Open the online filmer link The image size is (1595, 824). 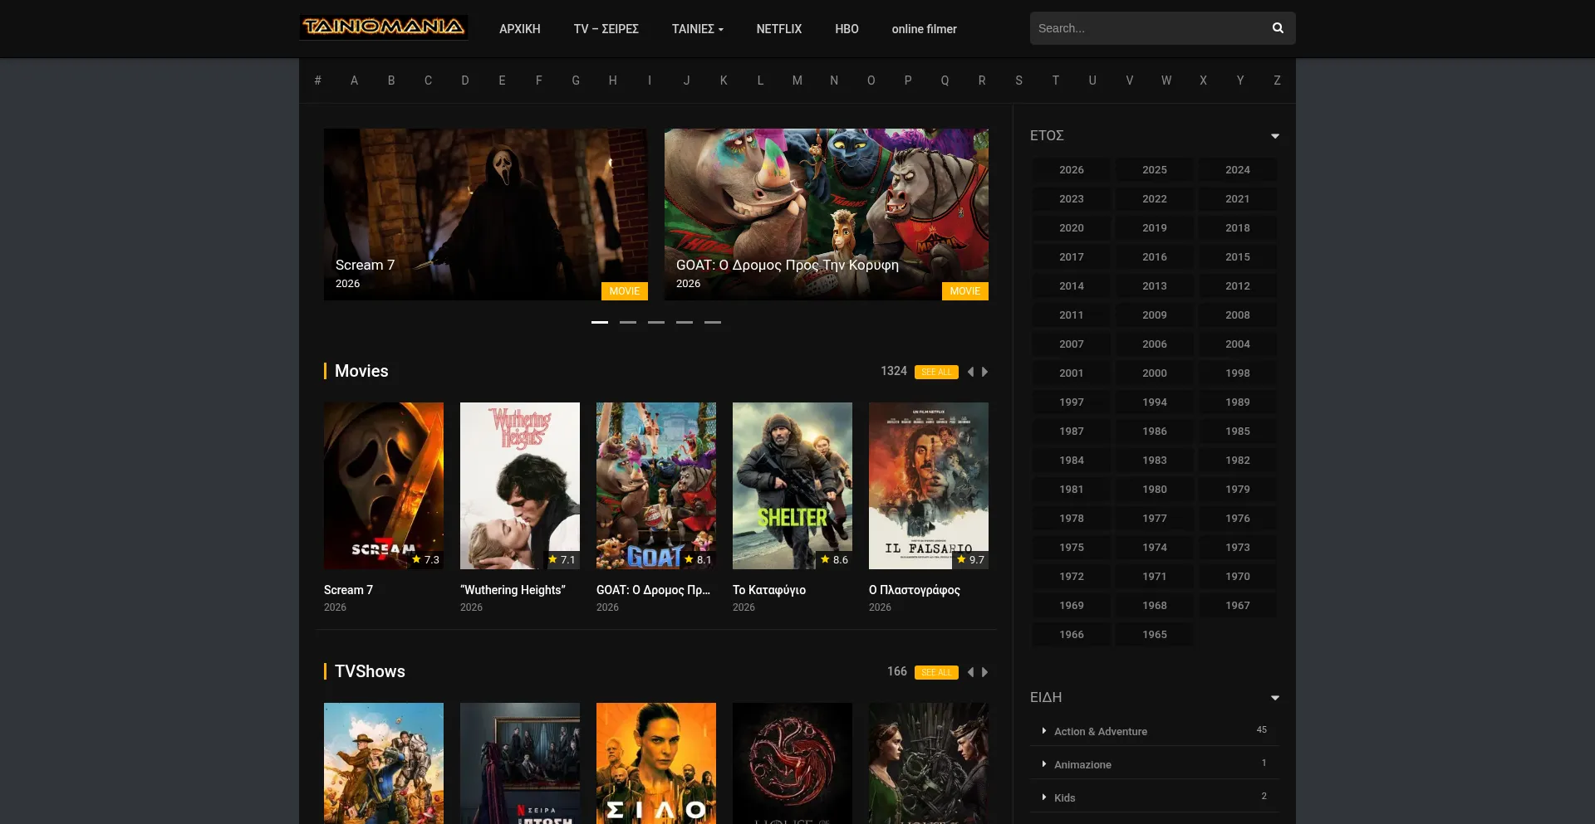coord(925,29)
